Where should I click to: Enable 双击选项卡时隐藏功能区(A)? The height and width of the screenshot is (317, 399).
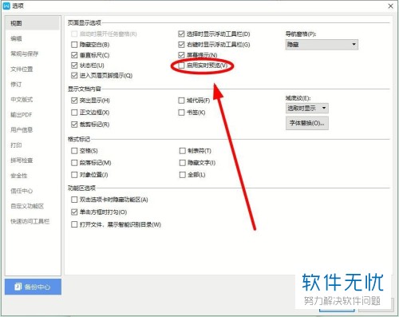[74, 200]
